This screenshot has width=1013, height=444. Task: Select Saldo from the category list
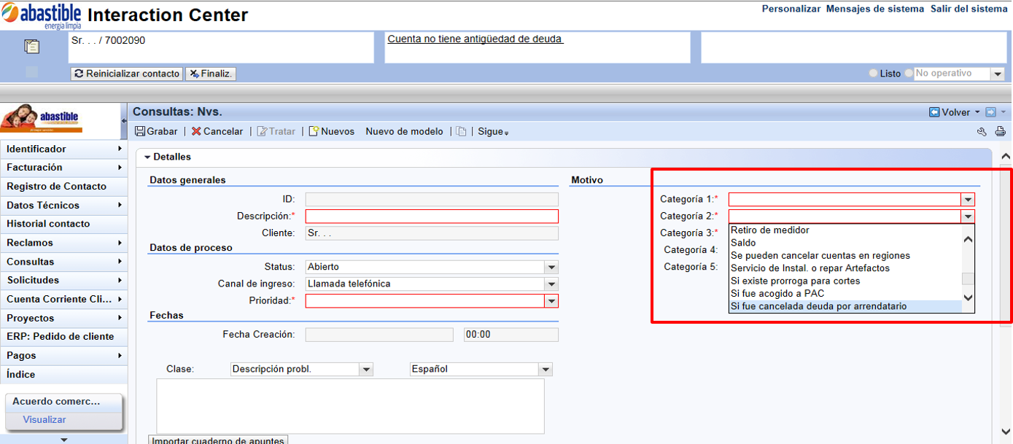(845, 243)
